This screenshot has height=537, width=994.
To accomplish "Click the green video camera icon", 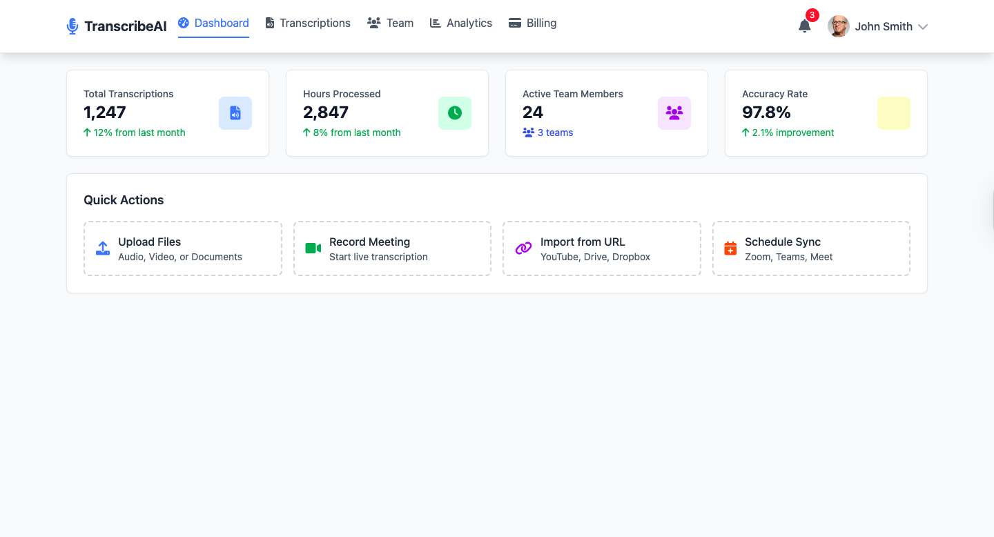I will pyautogui.click(x=313, y=248).
